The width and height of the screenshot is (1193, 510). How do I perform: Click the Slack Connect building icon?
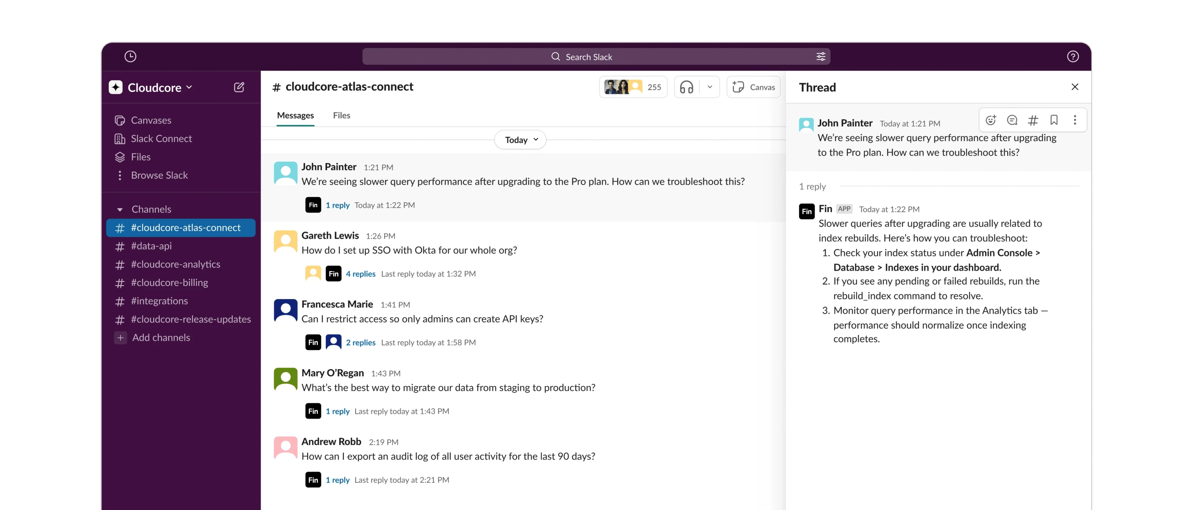(x=120, y=139)
